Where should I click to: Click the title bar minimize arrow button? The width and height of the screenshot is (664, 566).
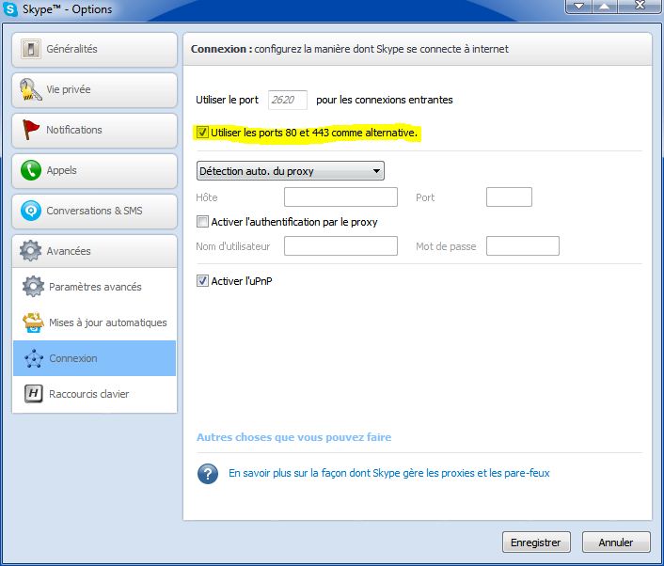(x=578, y=6)
